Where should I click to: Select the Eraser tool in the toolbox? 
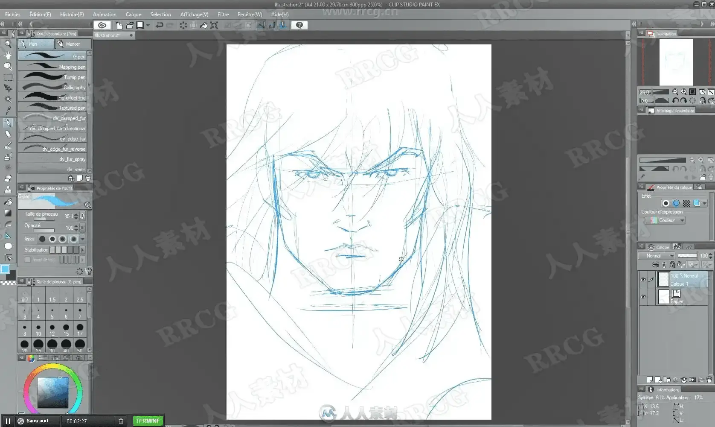click(x=8, y=178)
